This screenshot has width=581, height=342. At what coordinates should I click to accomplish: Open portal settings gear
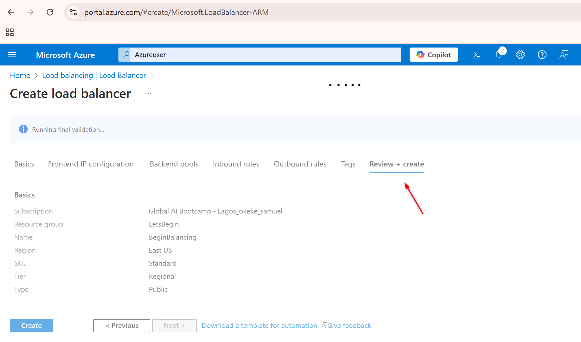click(x=520, y=55)
